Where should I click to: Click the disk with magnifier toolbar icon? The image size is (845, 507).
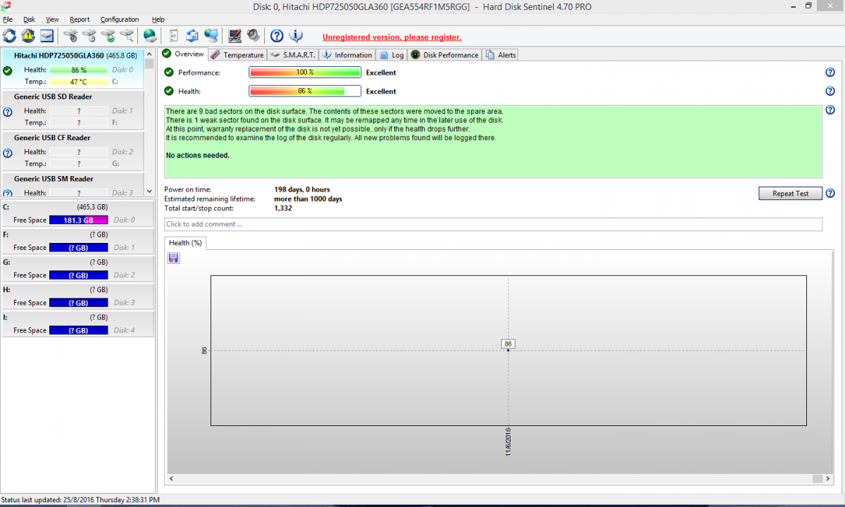(x=126, y=35)
